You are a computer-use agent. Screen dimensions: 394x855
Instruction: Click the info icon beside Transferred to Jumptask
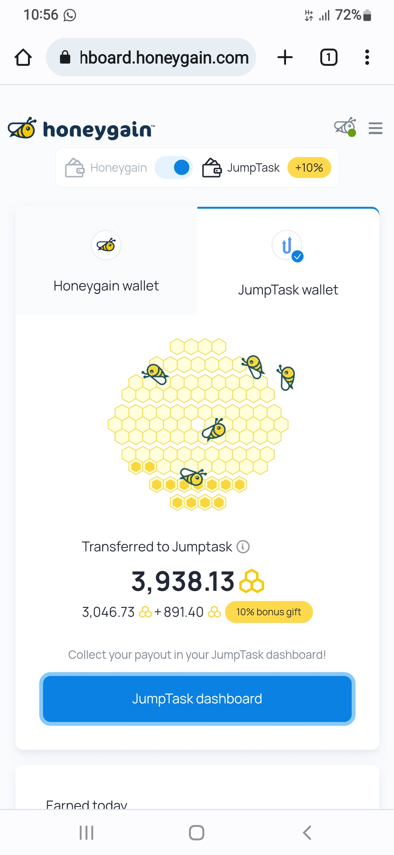(x=243, y=547)
